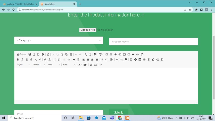Open a new browser tab
The height and width of the screenshot is (121, 215).
click(80, 4)
